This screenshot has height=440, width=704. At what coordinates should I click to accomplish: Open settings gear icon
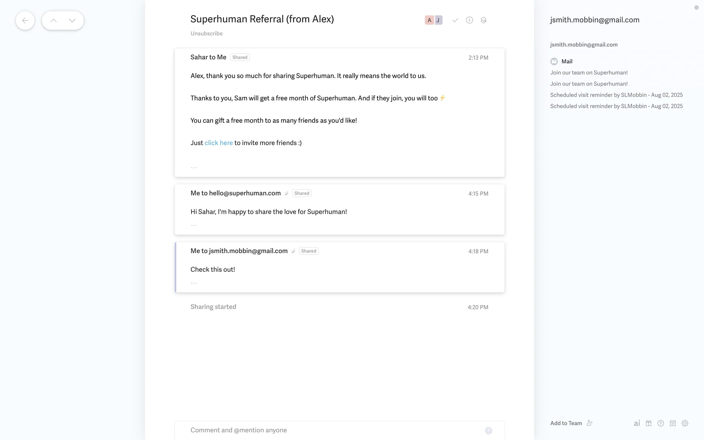pos(685,423)
